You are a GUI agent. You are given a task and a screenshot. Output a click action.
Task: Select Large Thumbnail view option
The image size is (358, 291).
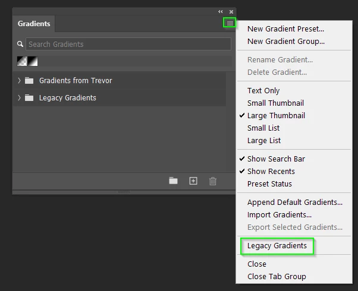click(276, 116)
